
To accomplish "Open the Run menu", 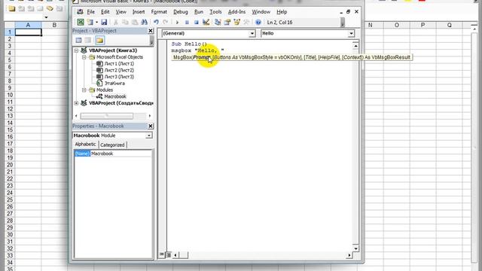I will 199,12.
